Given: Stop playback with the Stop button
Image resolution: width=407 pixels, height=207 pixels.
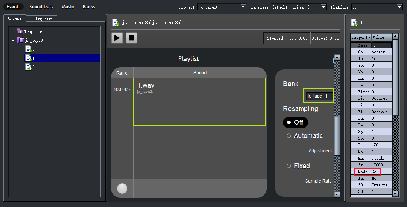Looking at the screenshot, I should (x=131, y=38).
